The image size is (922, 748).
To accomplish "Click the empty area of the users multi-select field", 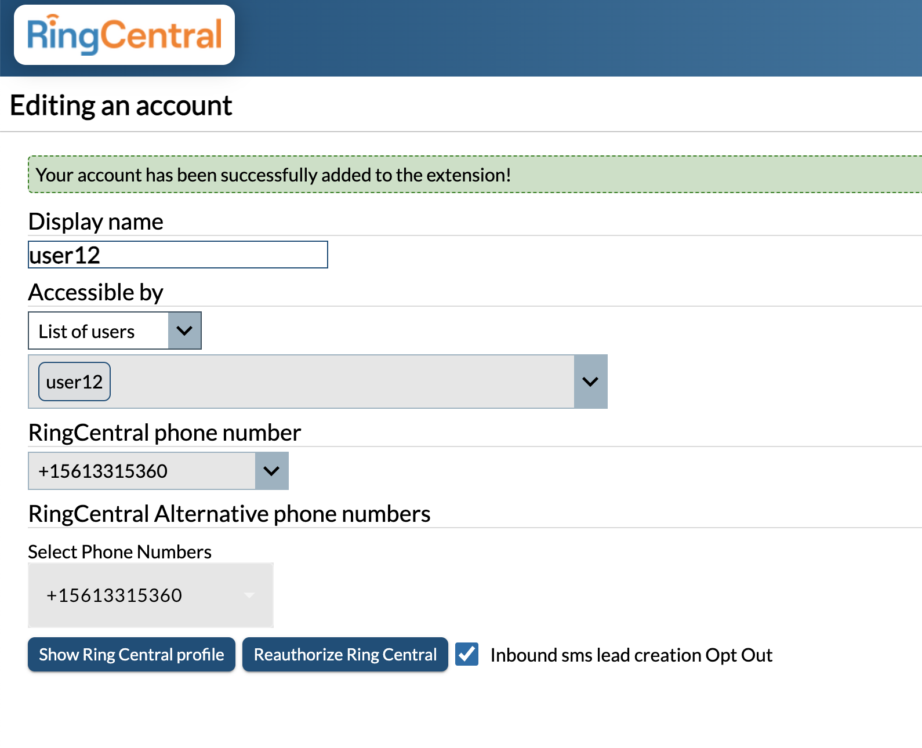I will click(x=342, y=382).
